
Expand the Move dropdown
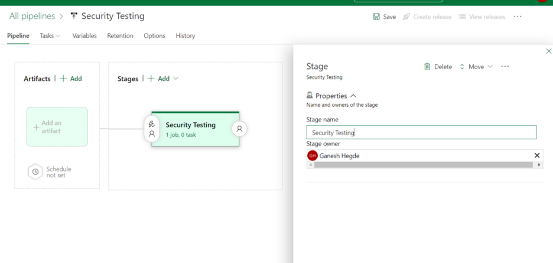(x=476, y=67)
